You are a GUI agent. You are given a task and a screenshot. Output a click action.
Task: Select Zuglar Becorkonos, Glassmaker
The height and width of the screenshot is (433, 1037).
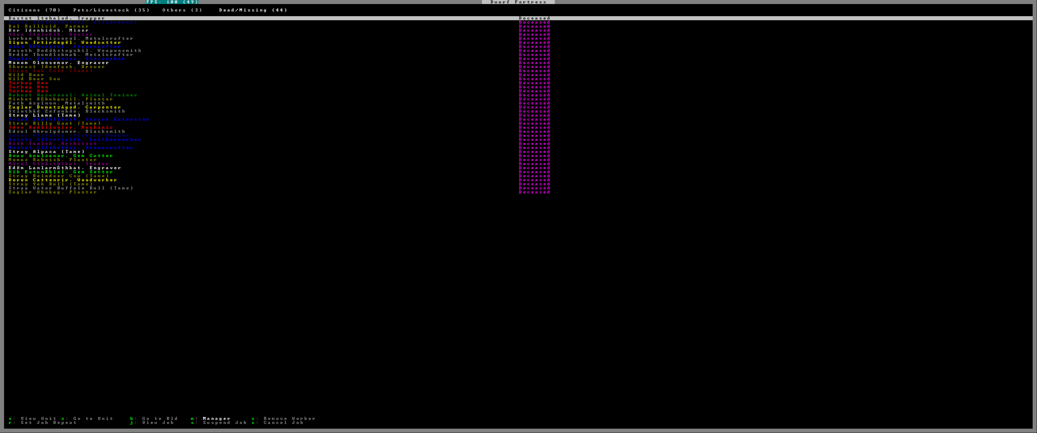pos(67,59)
